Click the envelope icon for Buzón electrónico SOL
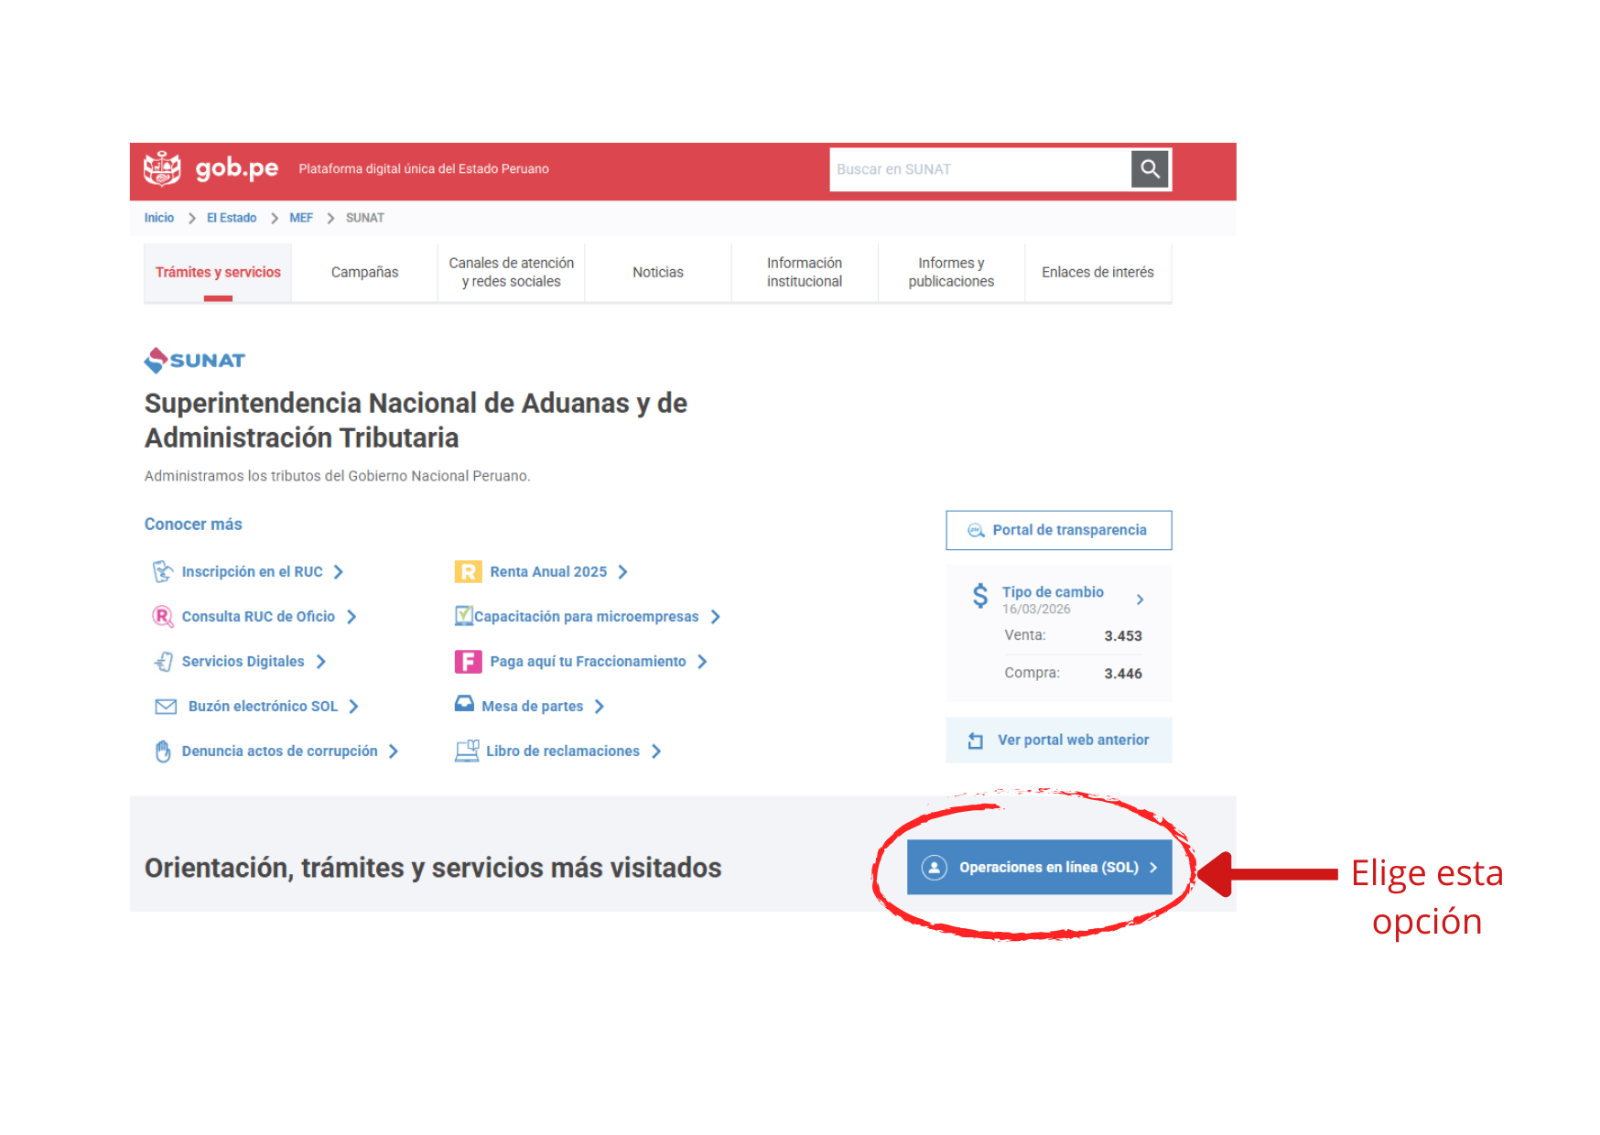 click(x=166, y=707)
